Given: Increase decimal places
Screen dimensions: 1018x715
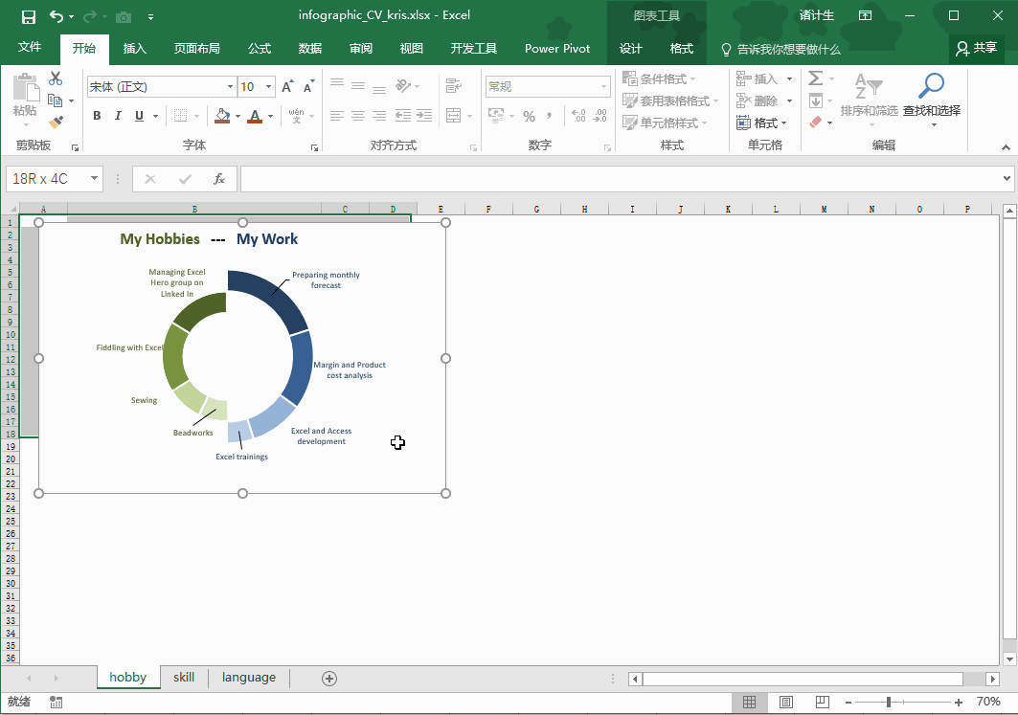Looking at the screenshot, I should [x=578, y=116].
